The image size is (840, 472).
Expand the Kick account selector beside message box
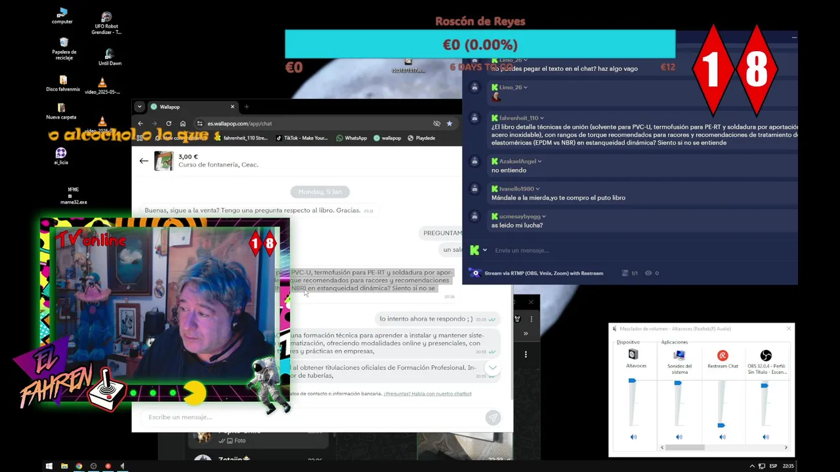(x=485, y=250)
